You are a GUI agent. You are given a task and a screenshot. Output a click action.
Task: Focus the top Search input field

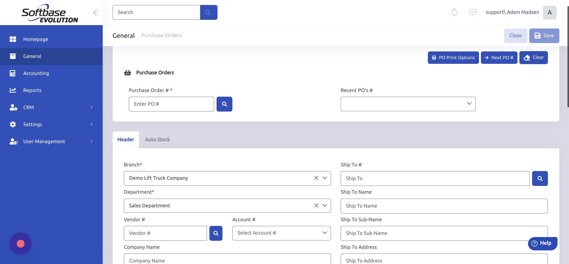156,12
